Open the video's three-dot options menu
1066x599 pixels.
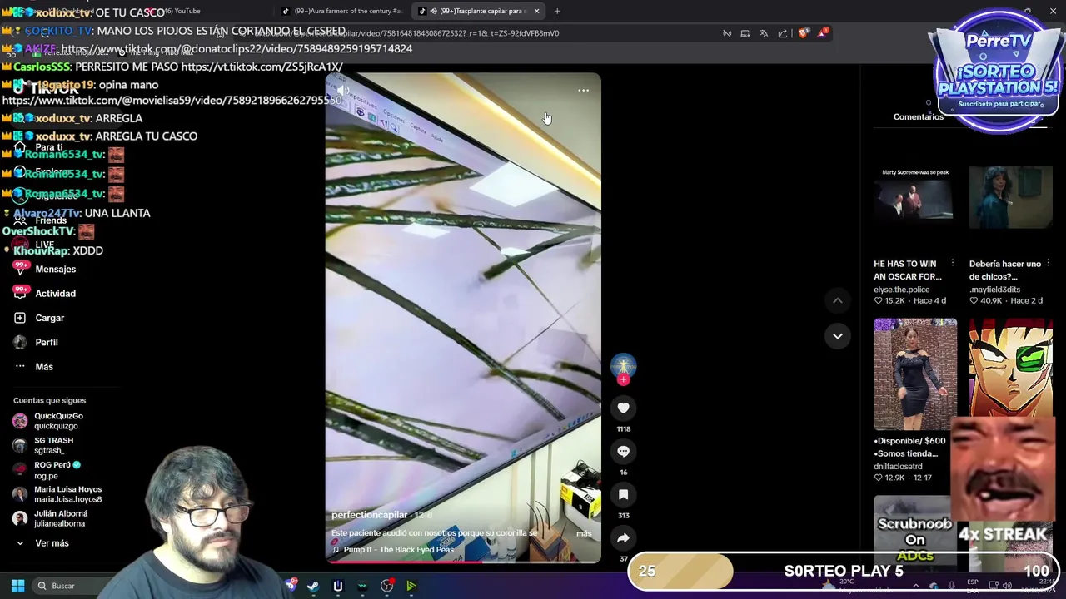583,90
